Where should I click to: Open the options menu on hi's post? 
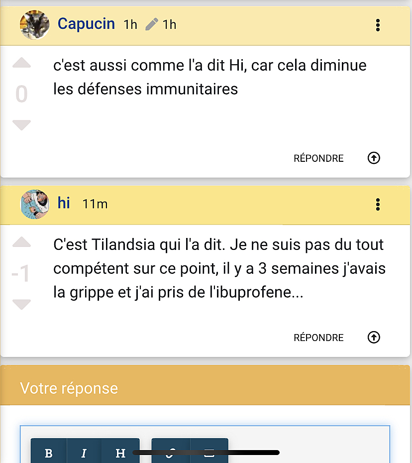coord(378,204)
